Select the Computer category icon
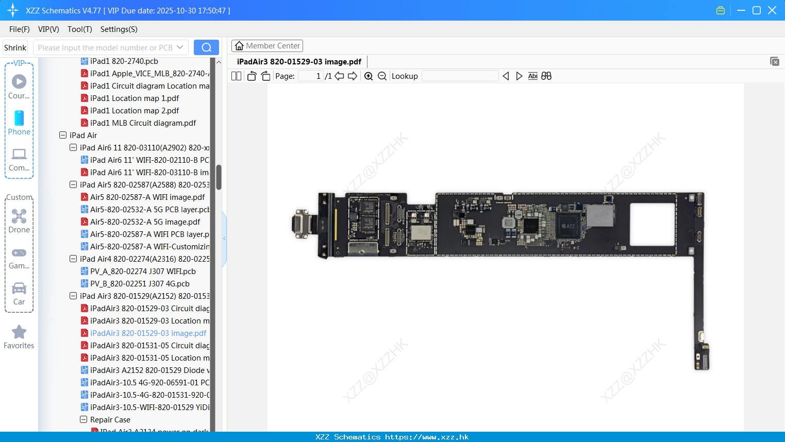 (x=19, y=159)
